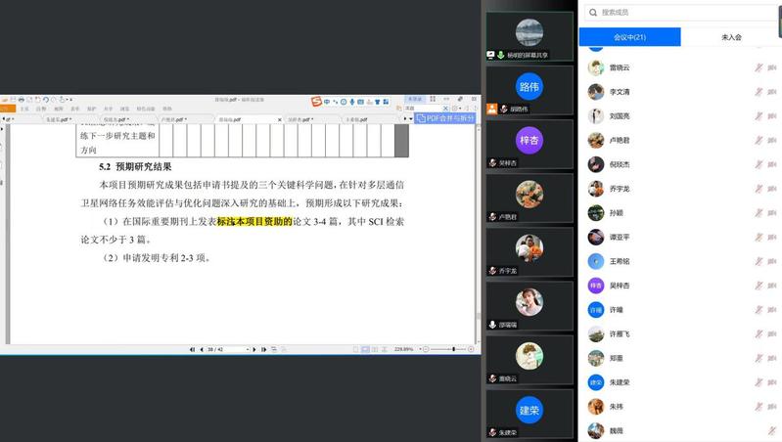Select the 会议中(21) tab
The width and height of the screenshot is (782, 442).
pyautogui.click(x=629, y=36)
